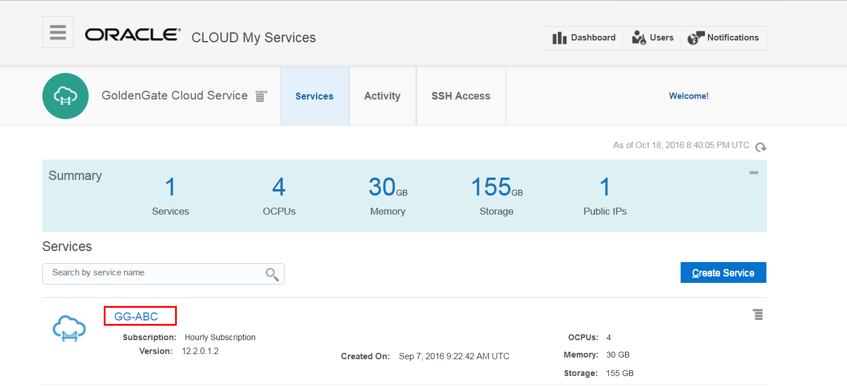Go to Users management

point(653,38)
